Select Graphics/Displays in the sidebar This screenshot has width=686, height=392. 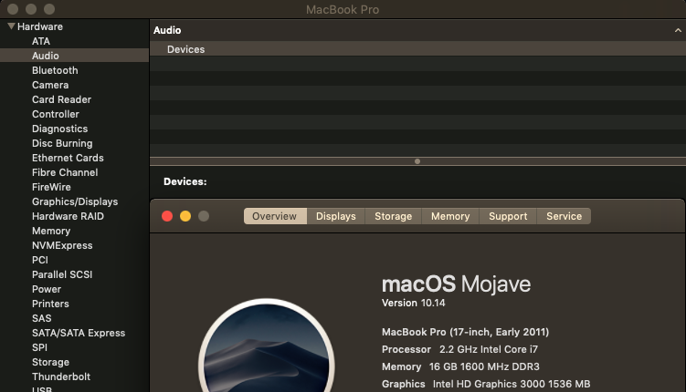[75, 201]
